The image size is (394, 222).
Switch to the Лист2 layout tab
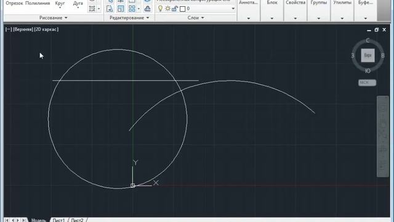(x=77, y=220)
